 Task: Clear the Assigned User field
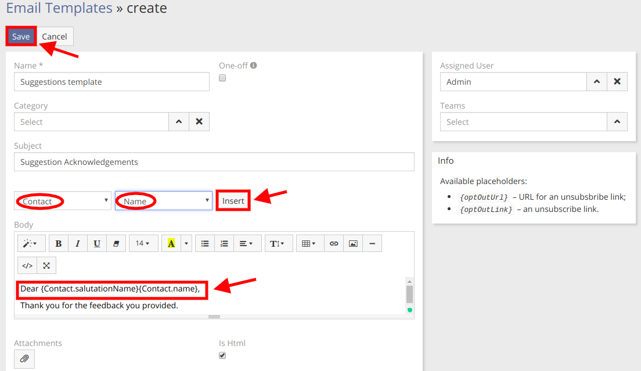617,82
